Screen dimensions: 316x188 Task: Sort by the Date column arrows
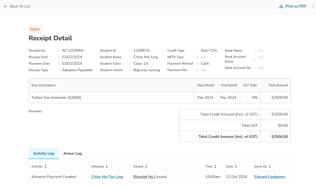point(236,166)
